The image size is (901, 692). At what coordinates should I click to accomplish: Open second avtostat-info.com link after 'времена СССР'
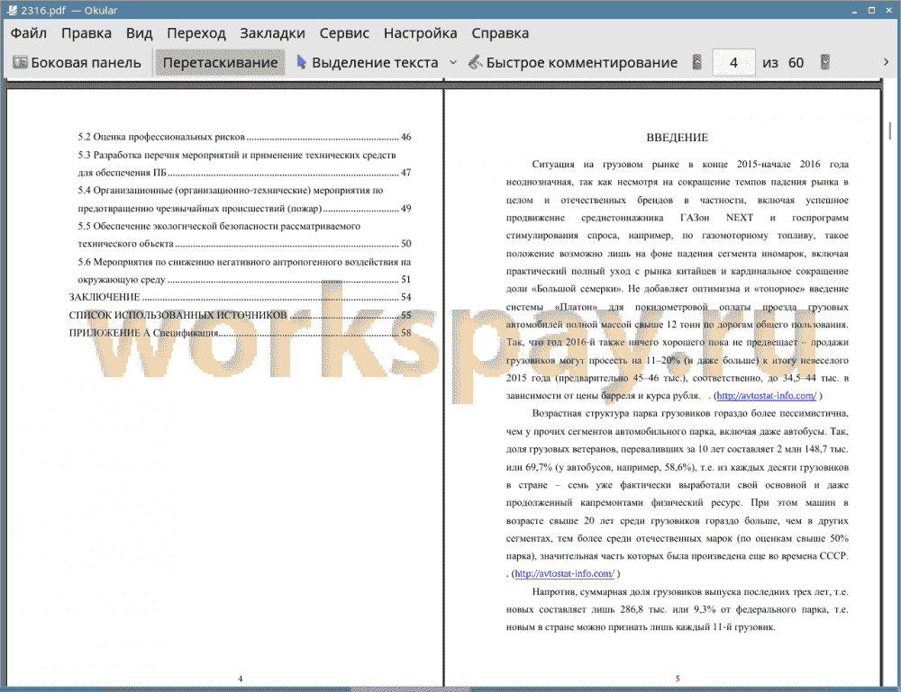point(564,574)
